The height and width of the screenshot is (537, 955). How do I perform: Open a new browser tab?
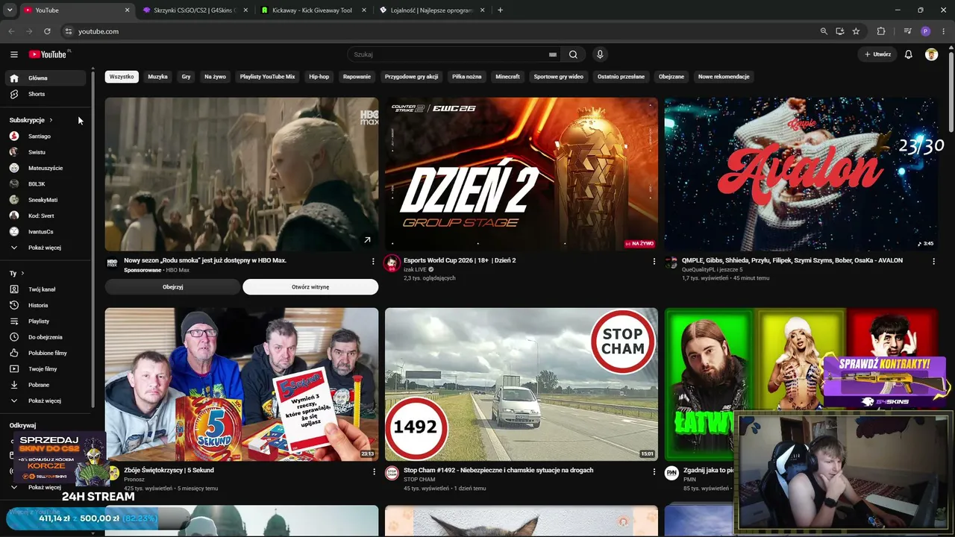[500, 10]
